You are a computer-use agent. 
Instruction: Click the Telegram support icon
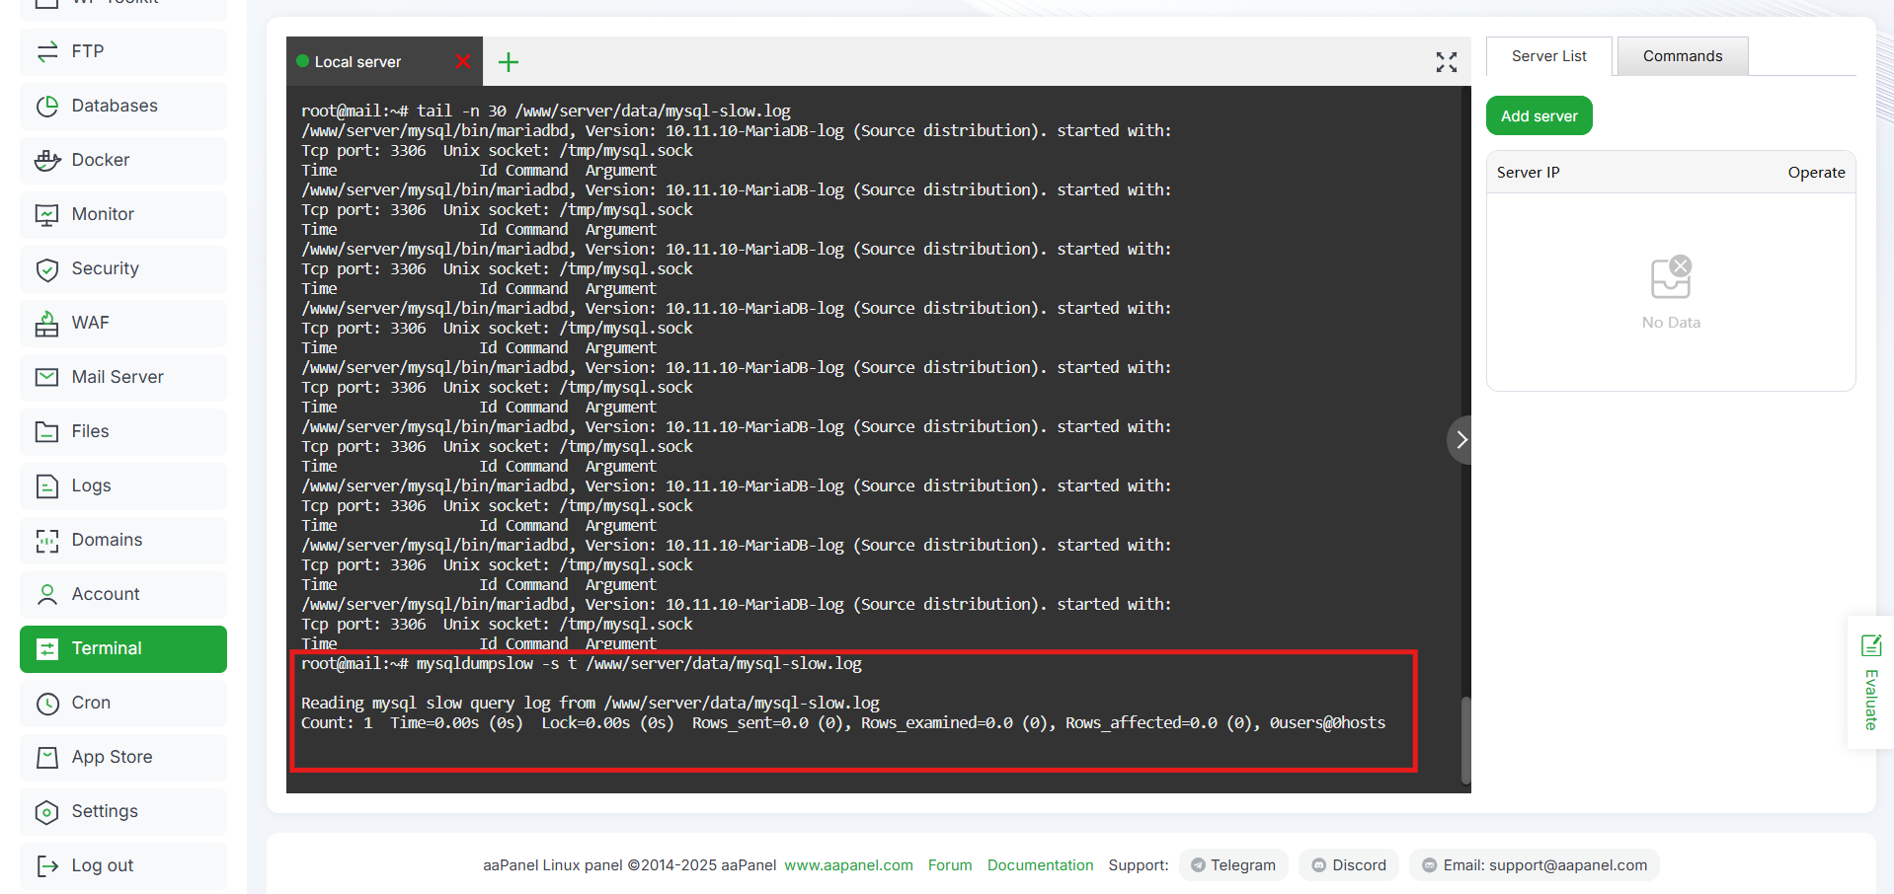[x=1198, y=865]
